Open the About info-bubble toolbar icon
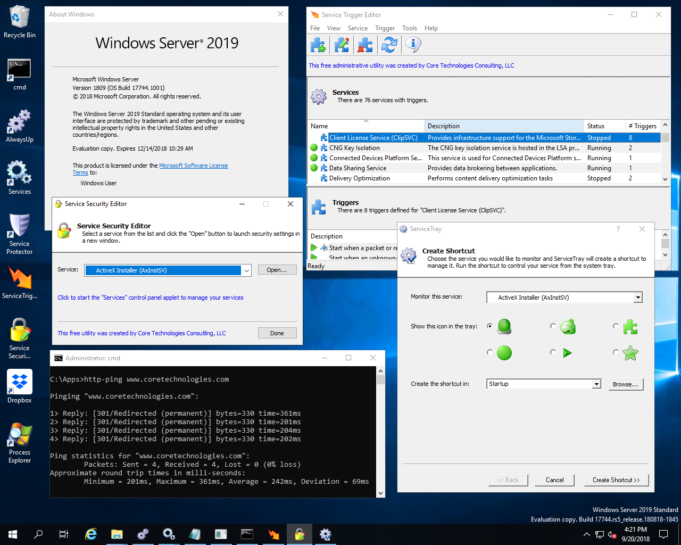 pyautogui.click(x=413, y=45)
